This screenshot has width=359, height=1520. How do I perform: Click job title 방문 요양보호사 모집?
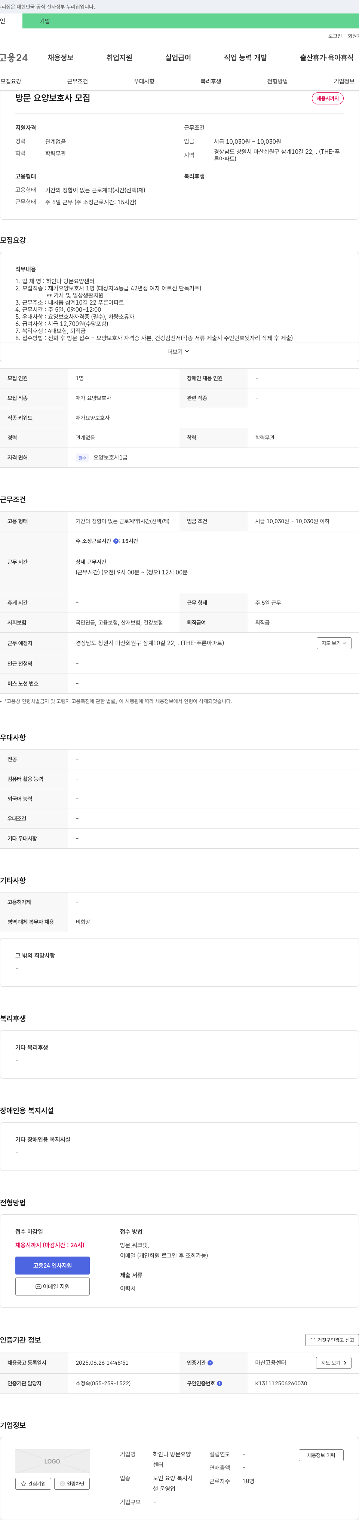pyautogui.click(x=52, y=98)
